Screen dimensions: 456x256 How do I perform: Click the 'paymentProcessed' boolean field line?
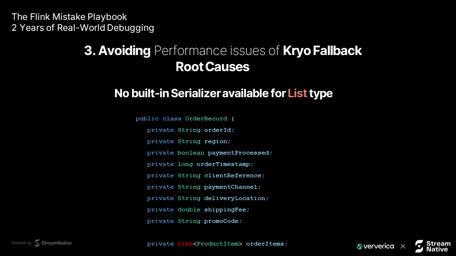[x=209, y=153]
